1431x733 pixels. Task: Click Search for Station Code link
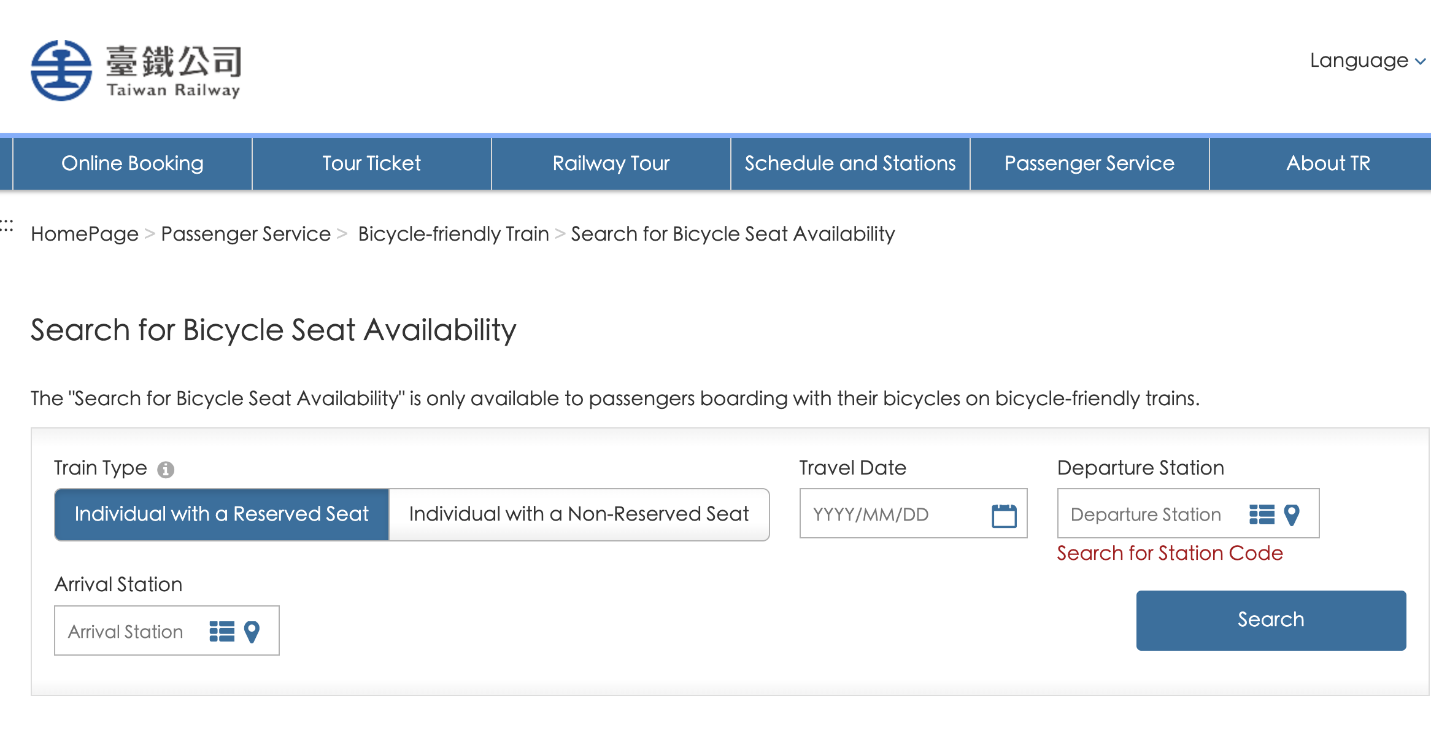tap(1170, 553)
